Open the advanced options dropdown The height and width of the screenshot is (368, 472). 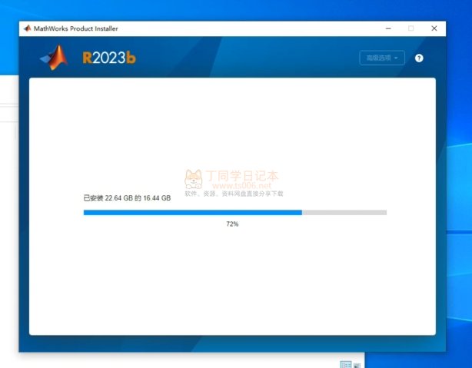382,58
